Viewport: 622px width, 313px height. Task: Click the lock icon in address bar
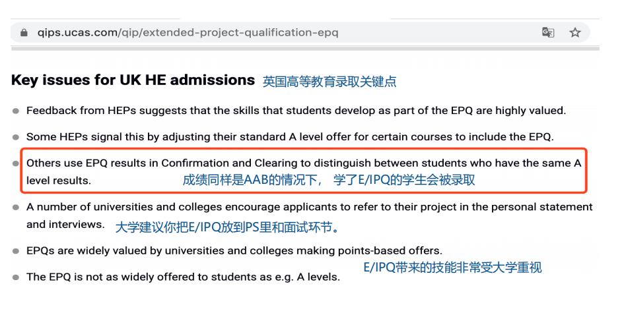point(24,32)
